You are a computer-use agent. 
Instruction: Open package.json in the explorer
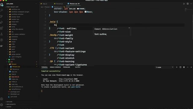15,92
